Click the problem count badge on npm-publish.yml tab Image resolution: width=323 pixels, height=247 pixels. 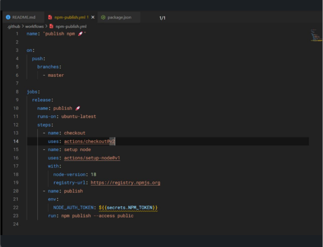[87, 17]
